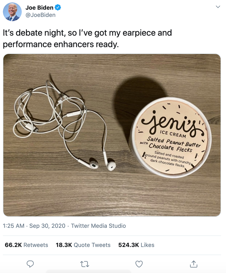
Task: Open the Joe Biden display name
Action: click(39, 8)
